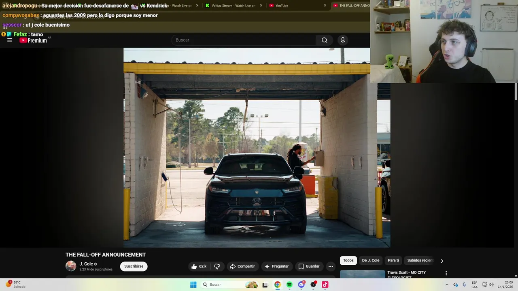This screenshot has height=291, width=518.
Task: Click THE FALL-OFF ANNOUNCEMENT video title
Action: point(106,255)
